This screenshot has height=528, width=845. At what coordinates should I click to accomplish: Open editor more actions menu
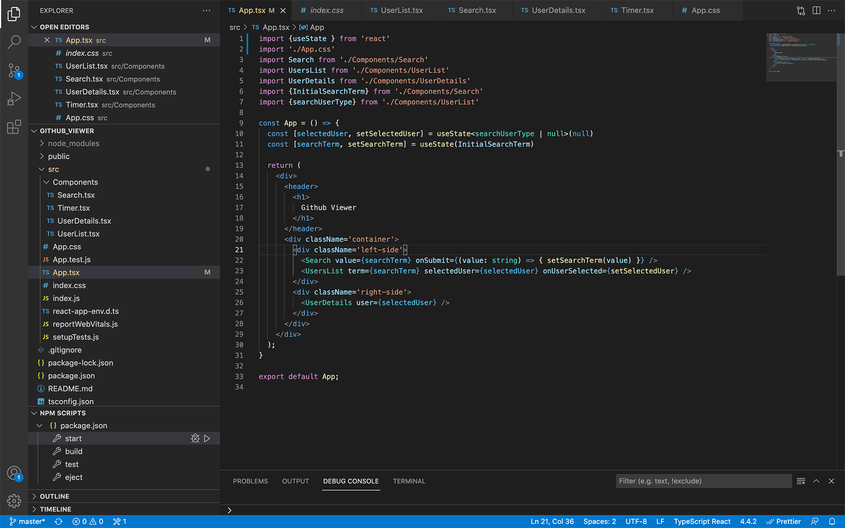click(x=831, y=10)
